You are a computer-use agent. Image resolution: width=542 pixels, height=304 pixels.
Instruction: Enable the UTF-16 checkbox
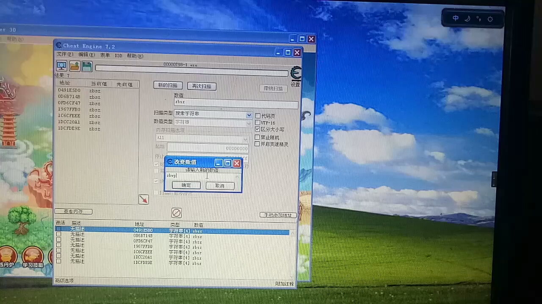(x=257, y=122)
